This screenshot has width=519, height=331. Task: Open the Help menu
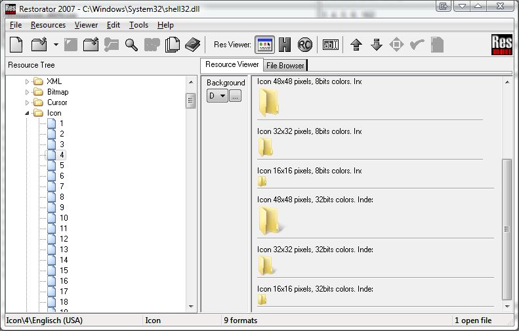165,25
